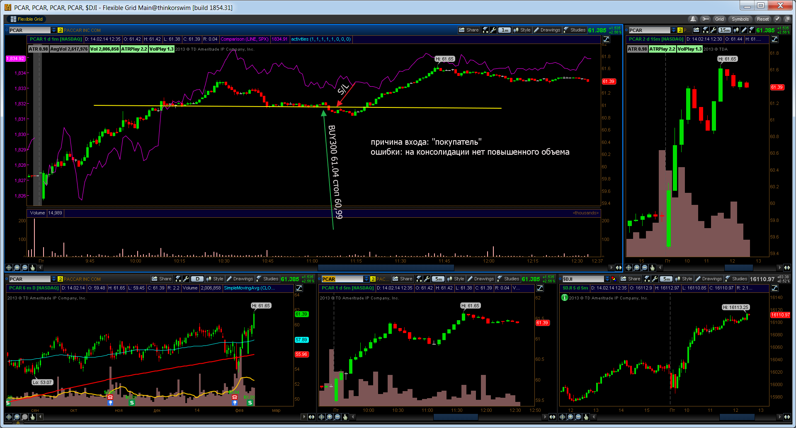The height and width of the screenshot is (428, 796).
Task: Pin the flexible grid window
Action: [x=777, y=19]
